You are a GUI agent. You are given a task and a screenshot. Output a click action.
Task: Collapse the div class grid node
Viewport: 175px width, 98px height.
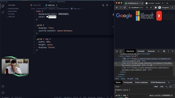(x=119, y=56)
